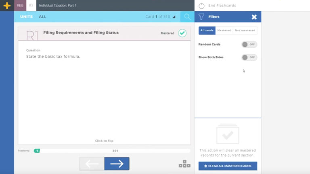Click the 309 remaining count
Screen dimensions: 310x174
pyautogui.click(x=115, y=151)
